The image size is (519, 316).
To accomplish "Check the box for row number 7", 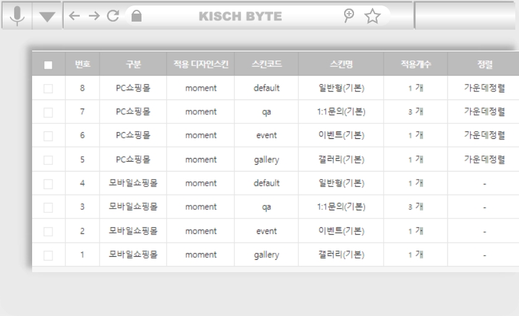I will pos(48,112).
